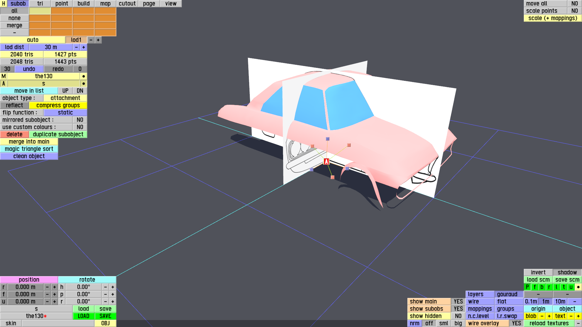The width and height of the screenshot is (582, 327).
Task: Increase blob size with plus button
Action: tap(549, 316)
